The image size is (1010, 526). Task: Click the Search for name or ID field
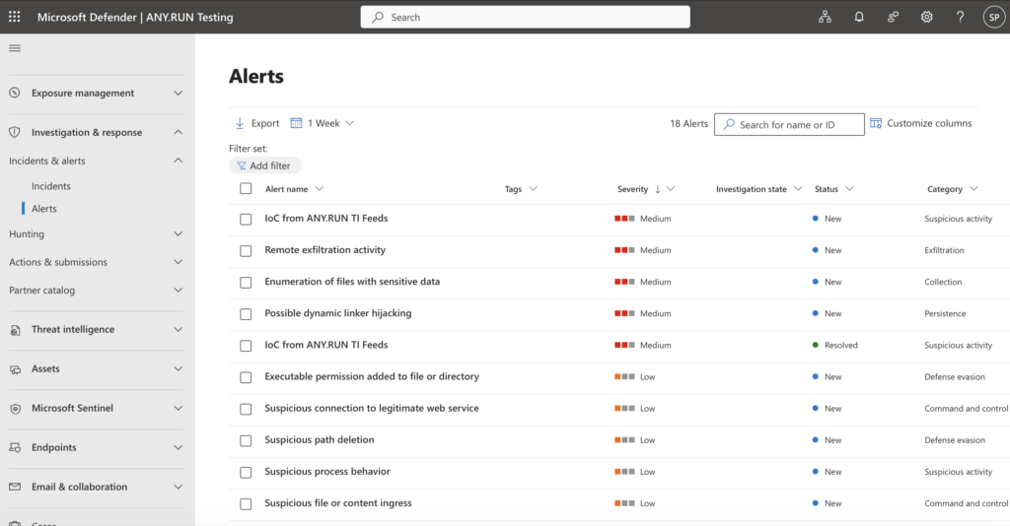tap(789, 125)
